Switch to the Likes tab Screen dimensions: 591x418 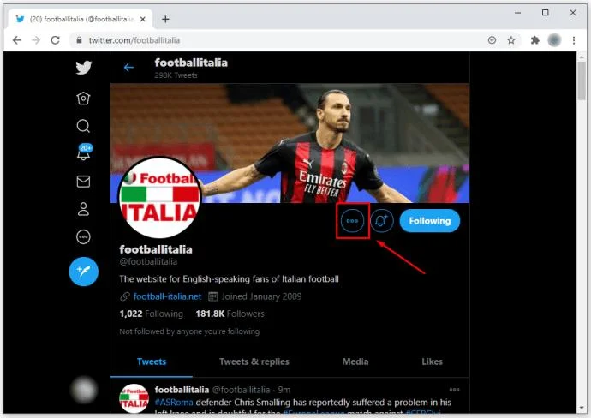[432, 361]
